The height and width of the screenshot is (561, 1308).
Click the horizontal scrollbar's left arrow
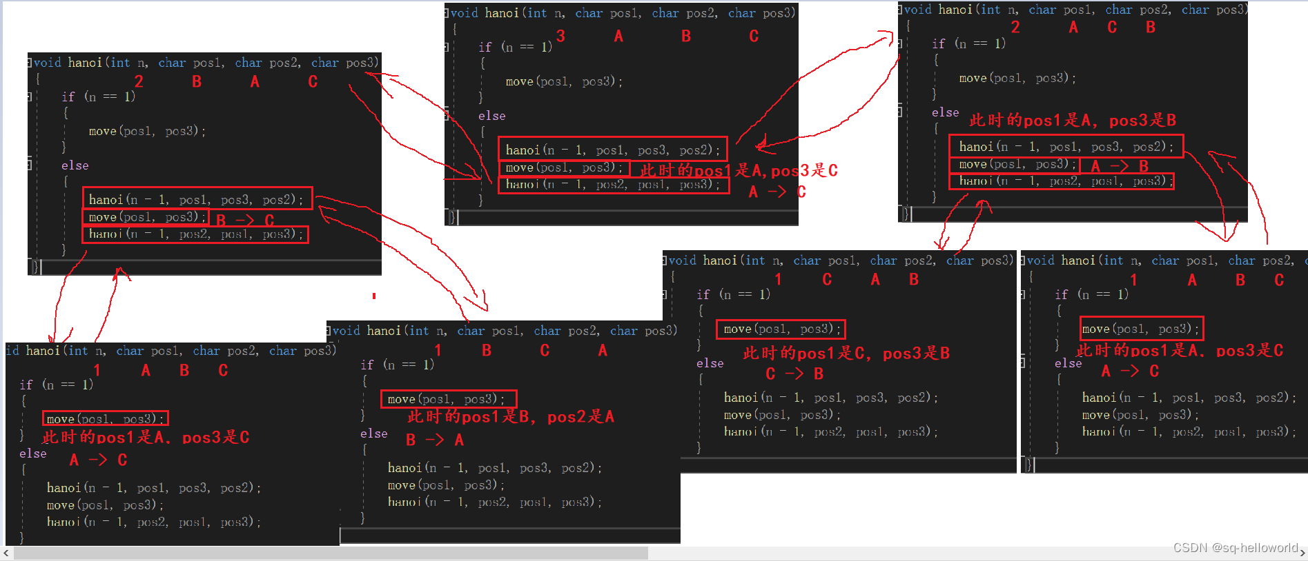tap(6, 553)
